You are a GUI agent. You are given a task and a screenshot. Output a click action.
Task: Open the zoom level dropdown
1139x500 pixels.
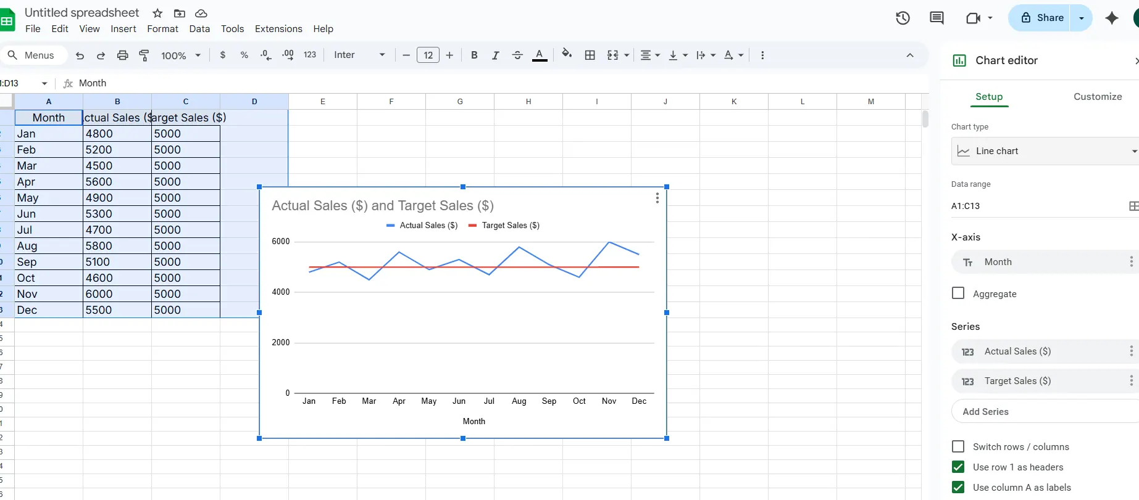click(181, 55)
